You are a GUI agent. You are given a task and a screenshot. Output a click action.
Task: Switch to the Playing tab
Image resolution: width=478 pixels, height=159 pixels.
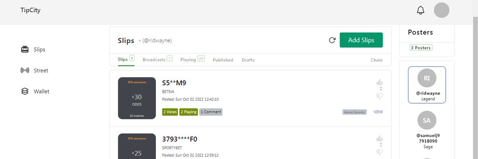point(193,60)
